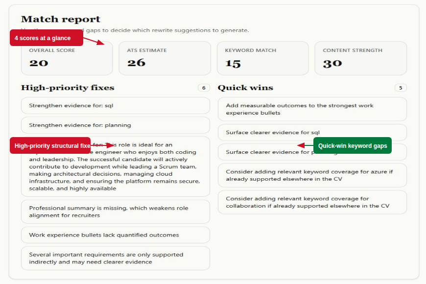Choose 'Professional summary is missing' item
This screenshot has height=284, width=426.
tap(116, 212)
